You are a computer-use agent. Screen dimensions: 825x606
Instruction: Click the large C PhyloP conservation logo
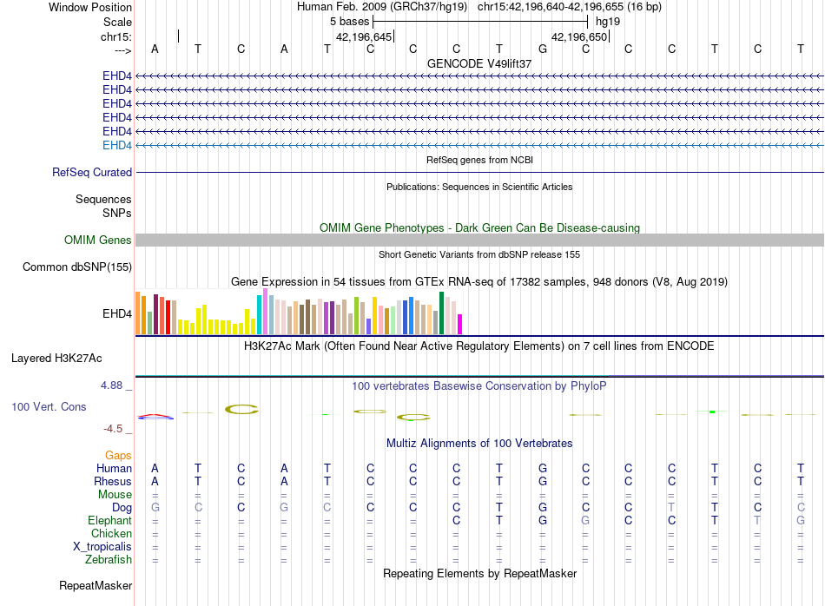pyautogui.click(x=241, y=409)
